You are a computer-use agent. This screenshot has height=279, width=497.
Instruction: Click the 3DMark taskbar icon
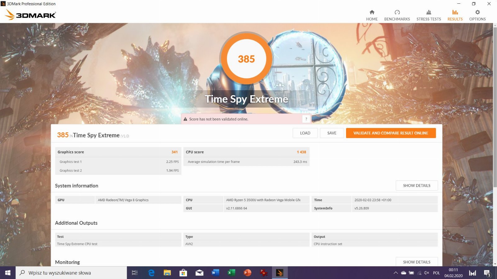[280, 273]
